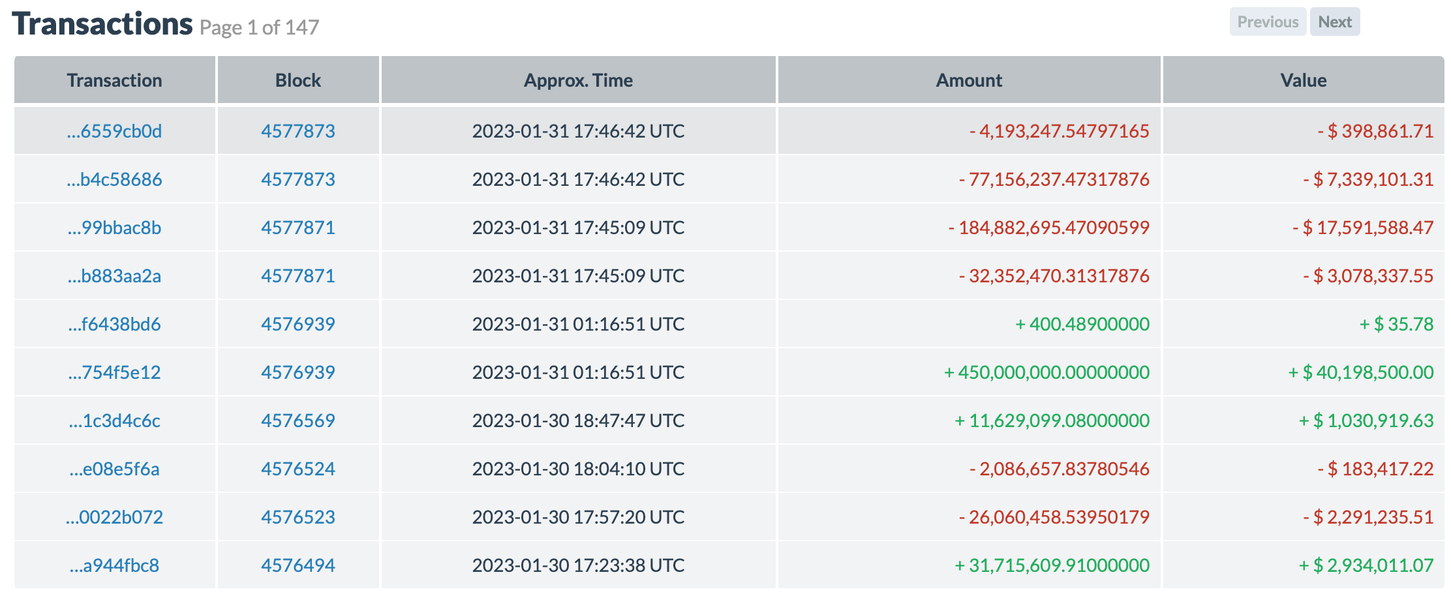
Task: Click the Next page button
Action: point(1334,22)
